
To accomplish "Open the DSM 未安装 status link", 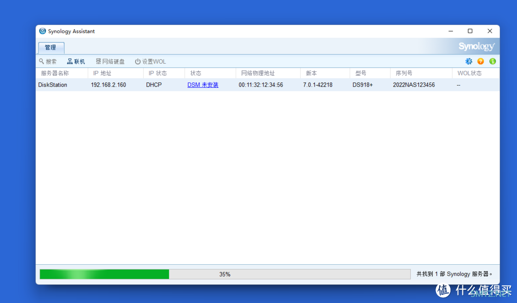I will [203, 85].
